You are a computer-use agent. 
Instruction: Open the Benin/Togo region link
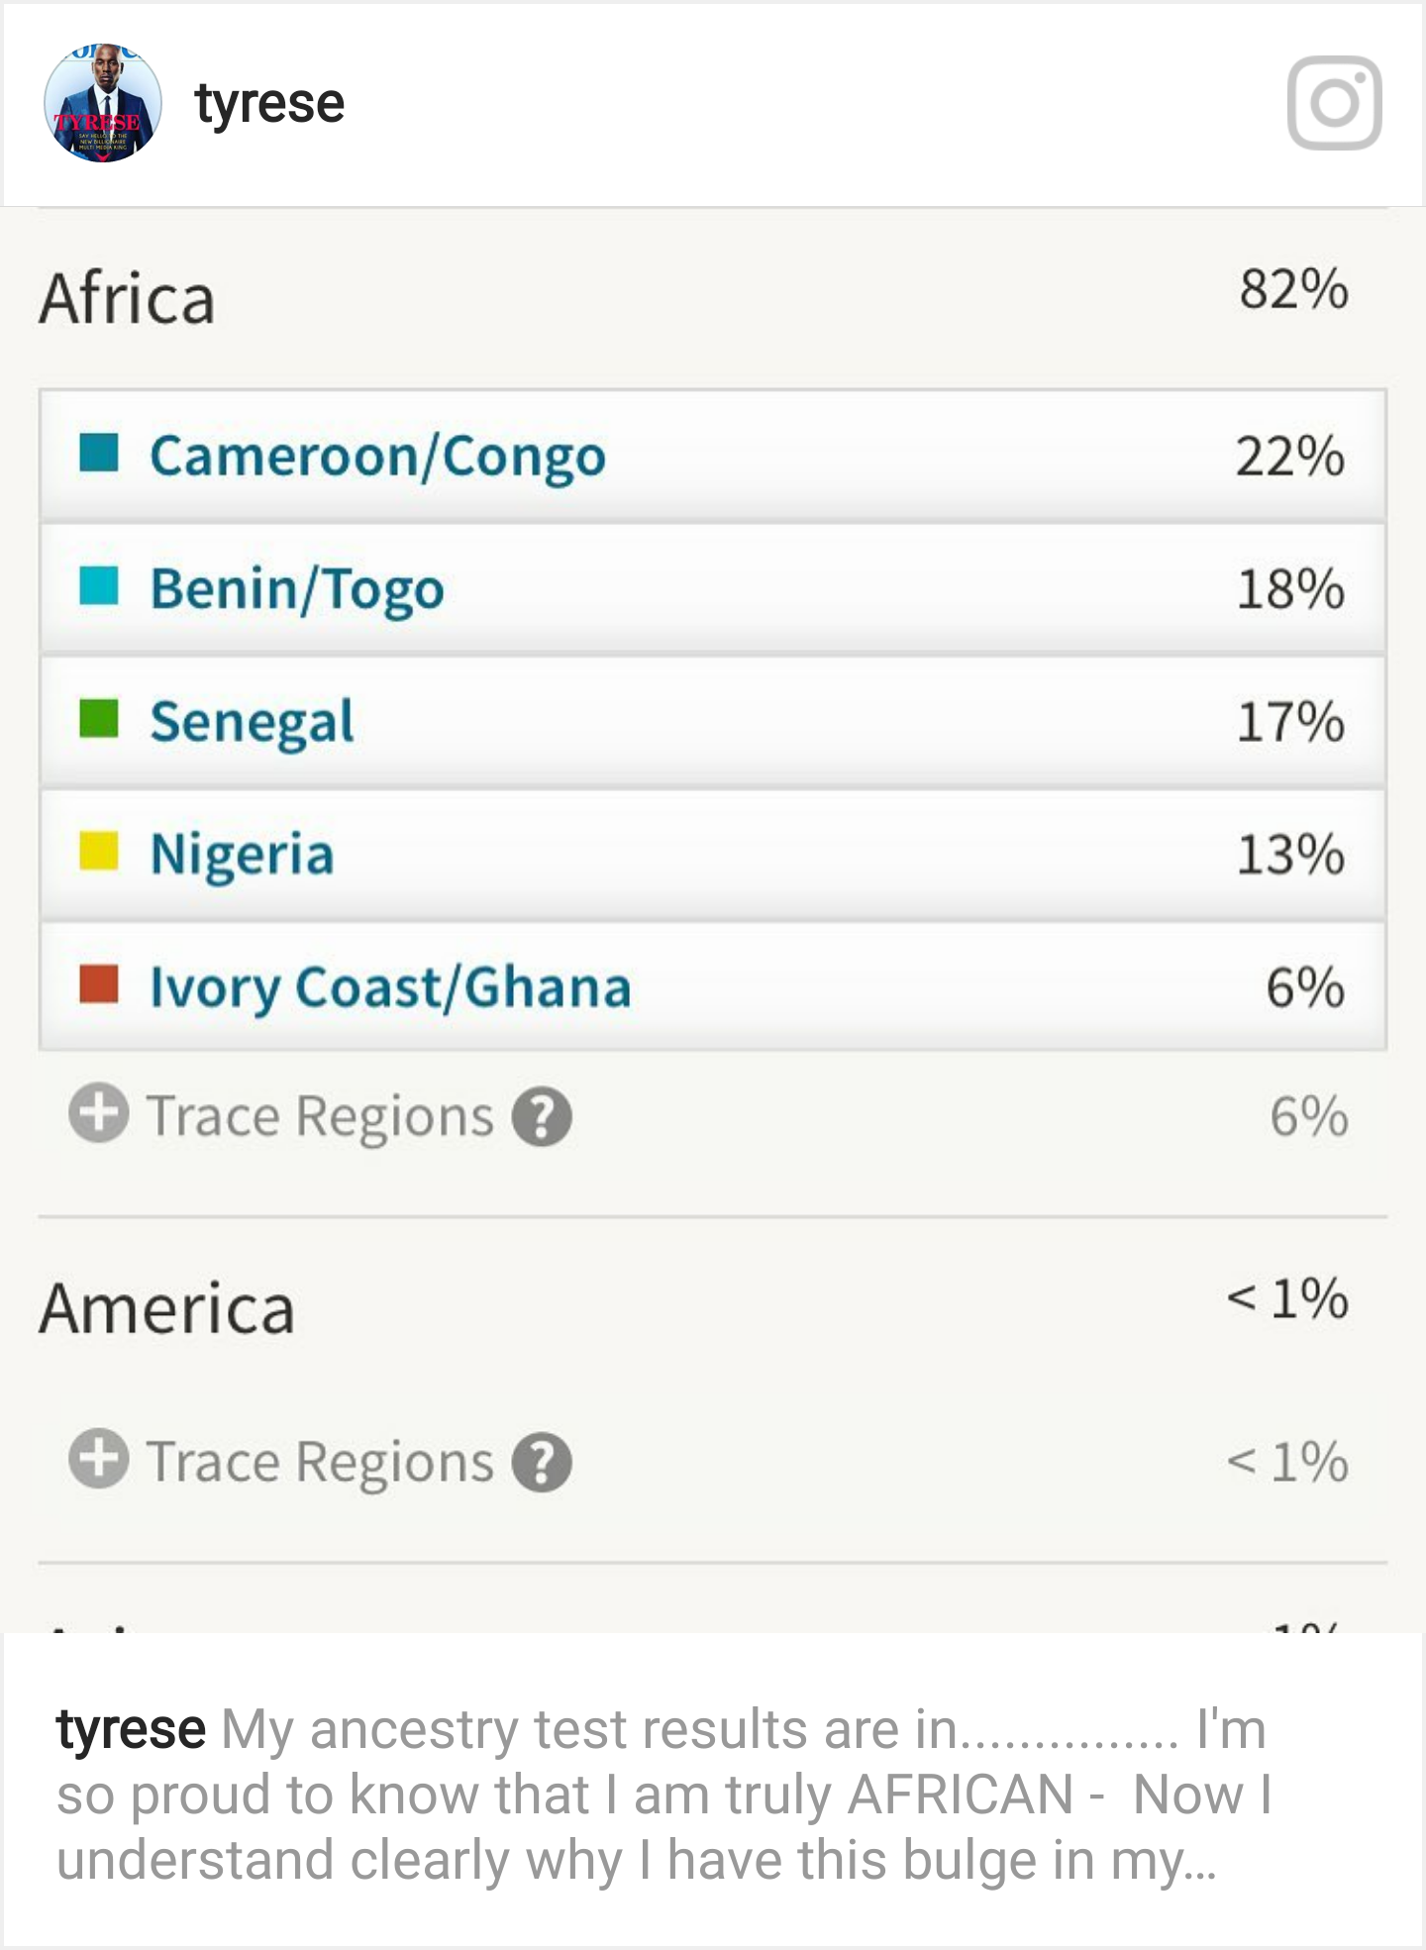297,589
